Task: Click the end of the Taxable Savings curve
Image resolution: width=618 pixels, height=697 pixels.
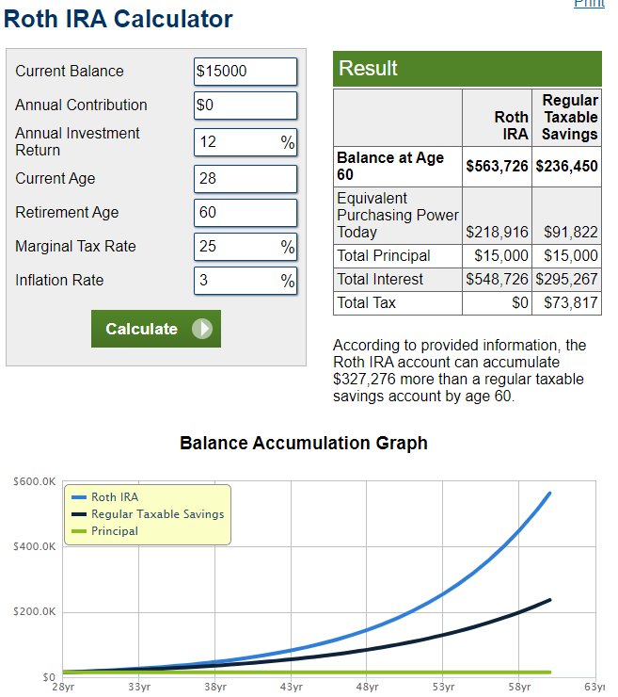Action: pyautogui.click(x=549, y=600)
